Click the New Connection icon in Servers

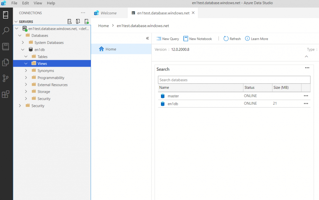69,21
